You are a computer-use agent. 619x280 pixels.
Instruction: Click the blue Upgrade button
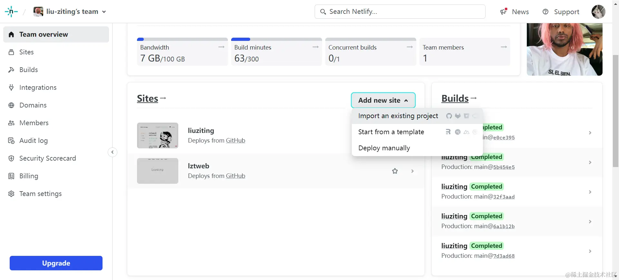tap(56, 263)
